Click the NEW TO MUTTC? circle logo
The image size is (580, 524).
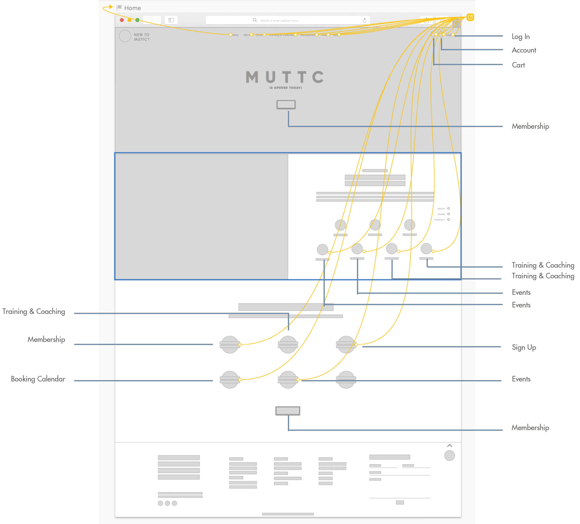(x=125, y=36)
